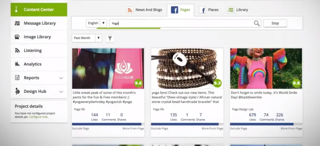Click the sneak peak pants post text
This screenshot has height=146, width=320.
104,97
